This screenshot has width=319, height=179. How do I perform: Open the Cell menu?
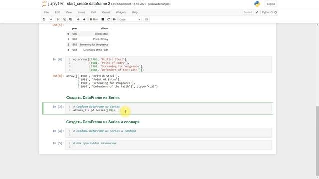(x=93, y=12)
